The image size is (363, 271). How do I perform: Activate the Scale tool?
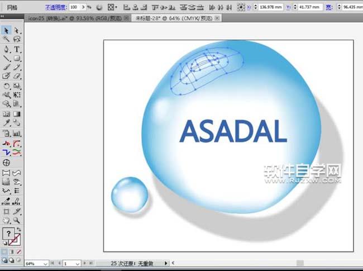pos(17,86)
